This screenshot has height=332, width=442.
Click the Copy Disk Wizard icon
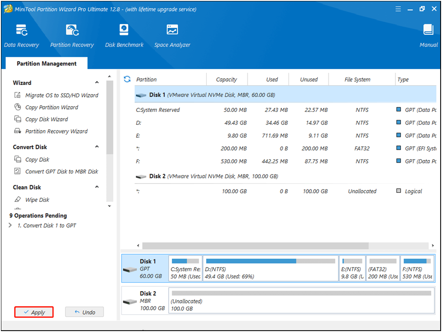click(x=17, y=119)
